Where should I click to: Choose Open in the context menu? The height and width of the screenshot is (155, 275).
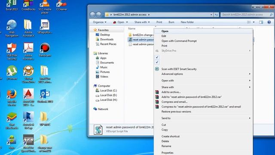(203, 31)
